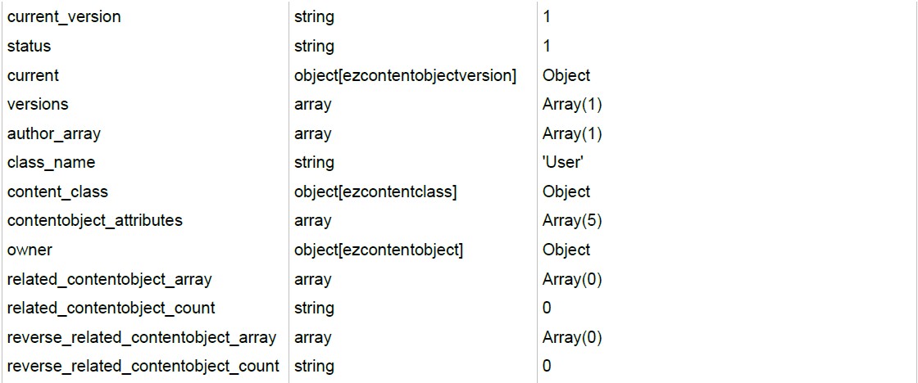Screen dimensions: 918x383
Task: Select the author_array attribute name
Action: point(54,134)
